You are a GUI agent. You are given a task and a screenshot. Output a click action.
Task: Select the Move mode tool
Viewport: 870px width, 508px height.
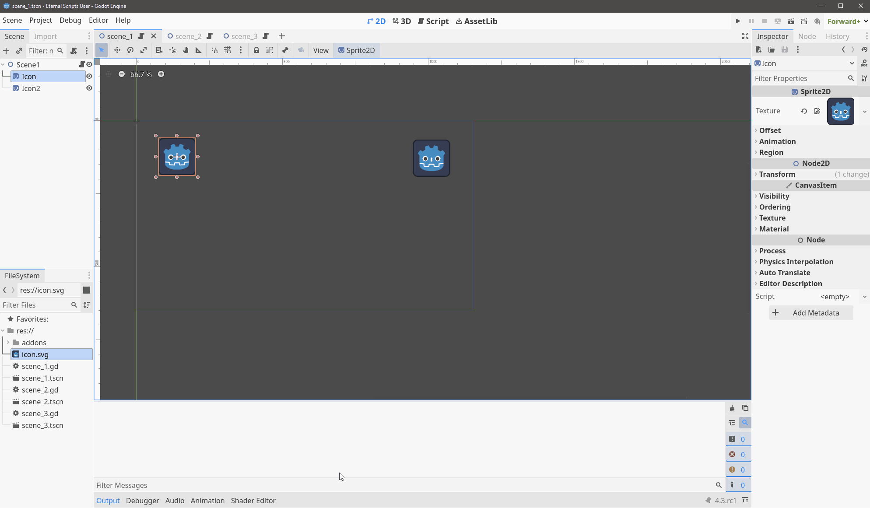pos(117,50)
